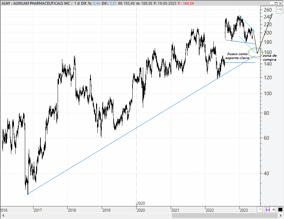Click the 2023 label on time axis
Viewport: 284px width, 219px height.
click(x=244, y=210)
